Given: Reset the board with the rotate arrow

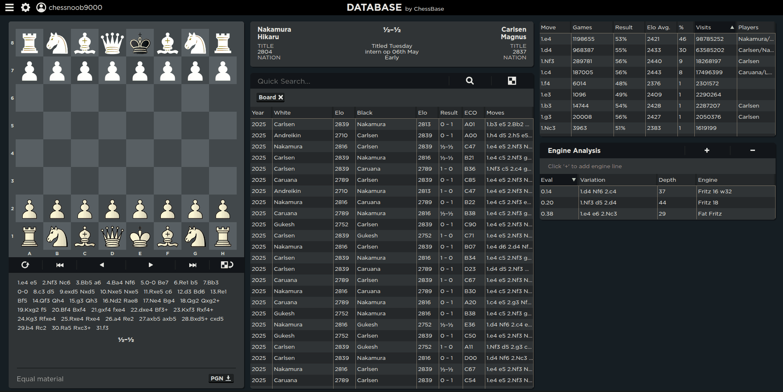Looking at the screenshot, I should [26, 265].
